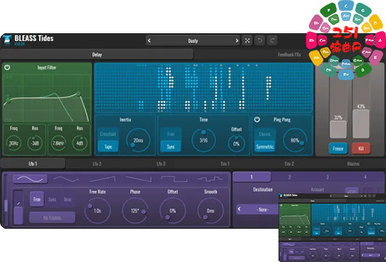This screenshot has width=386, height=262.
Task: Select Crossfade inertia mode
Action: point(108,134)
